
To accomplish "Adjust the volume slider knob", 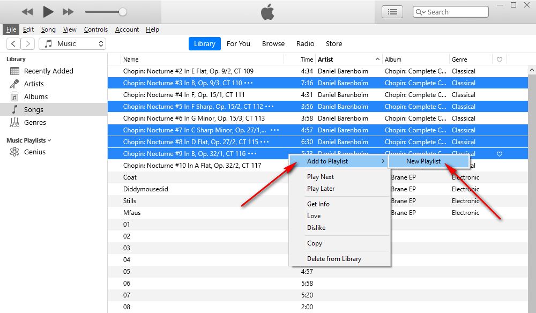I will (x=123, y=11).
